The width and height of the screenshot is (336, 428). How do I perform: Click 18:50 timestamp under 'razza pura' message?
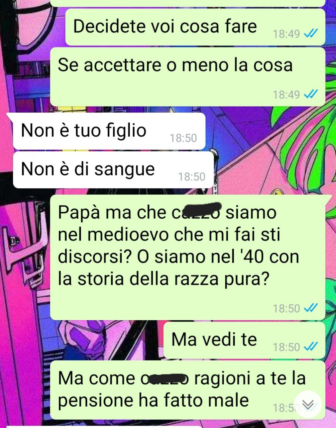coord(287,308)
